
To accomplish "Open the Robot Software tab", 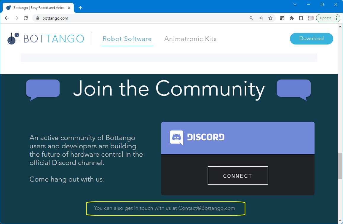I will click(x=127, y=39).
